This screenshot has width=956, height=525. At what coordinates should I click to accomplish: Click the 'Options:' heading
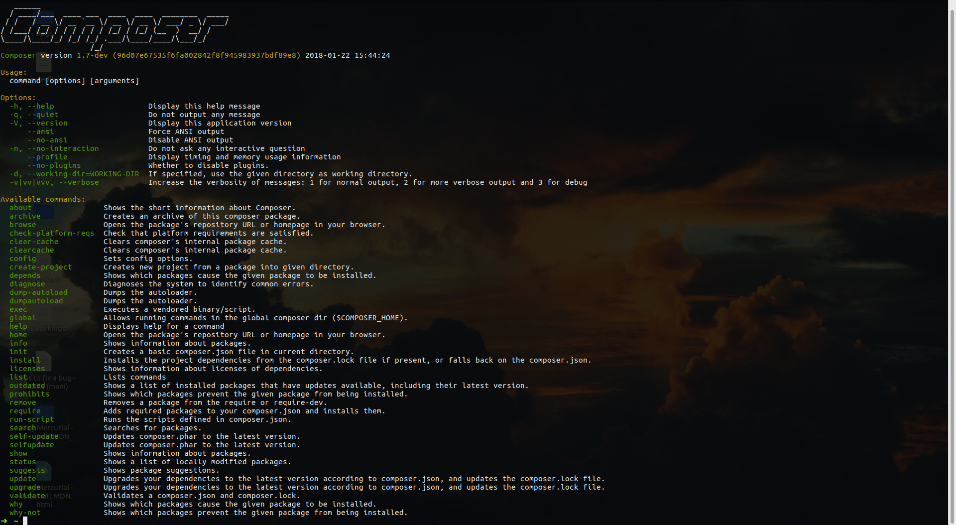tap(18, 98)
